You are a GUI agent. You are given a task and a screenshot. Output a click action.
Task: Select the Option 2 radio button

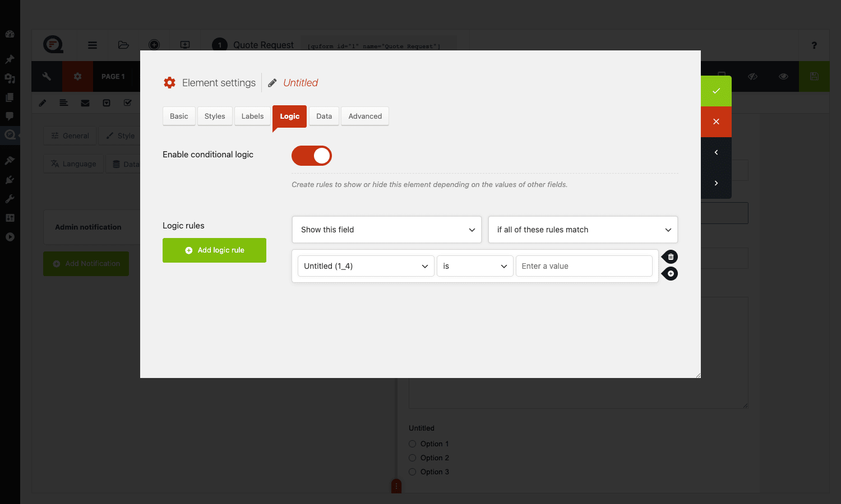point(412,458)
